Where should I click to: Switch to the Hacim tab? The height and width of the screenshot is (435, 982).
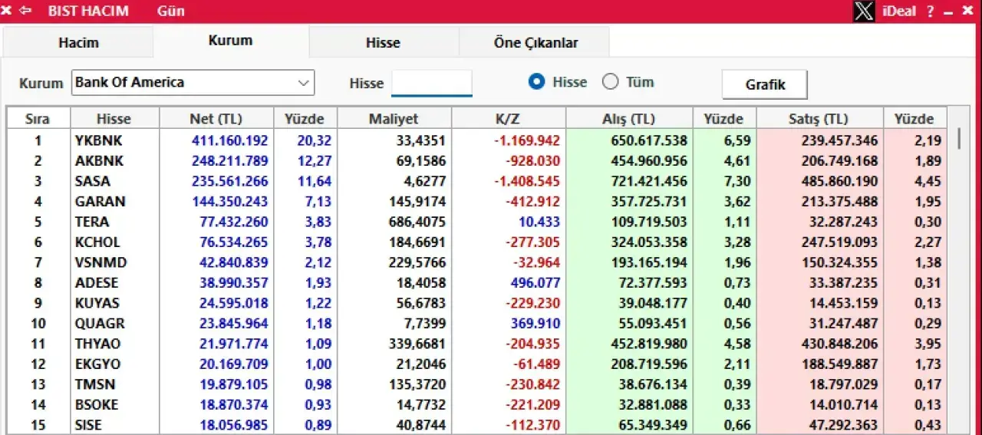[x=78, y=43]
